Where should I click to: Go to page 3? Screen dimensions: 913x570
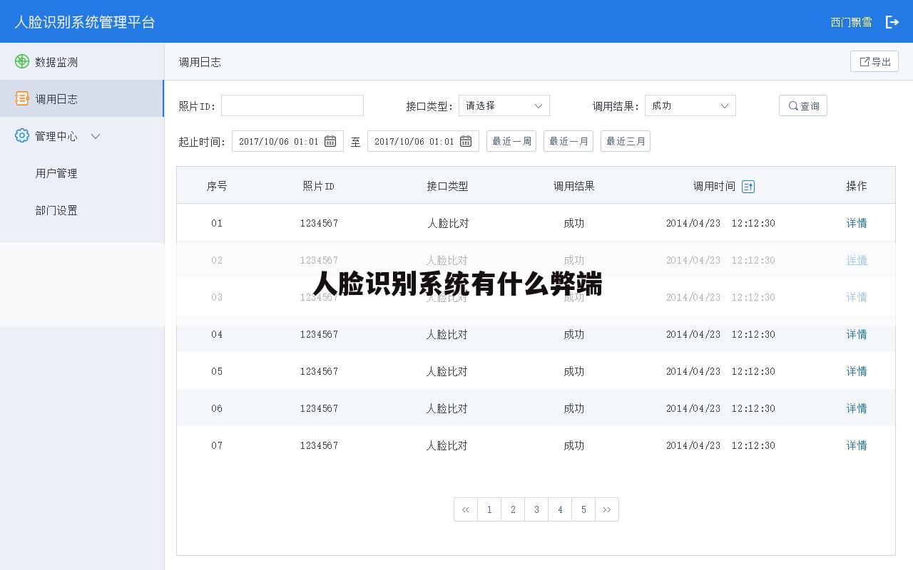click(536, 509)
